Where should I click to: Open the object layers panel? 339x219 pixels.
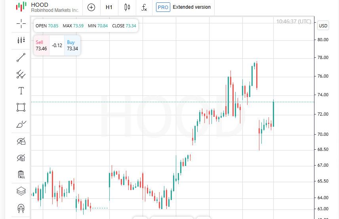(x=21, y=191)
